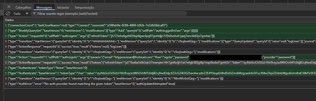Open the Cabeçalhos tab
This screenshot has width=316, height=101.
23,8
